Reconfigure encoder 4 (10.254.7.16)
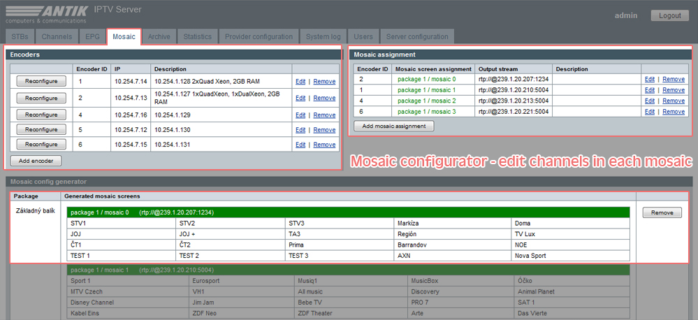This screenshot has height=320, width=698. point(41,115)
